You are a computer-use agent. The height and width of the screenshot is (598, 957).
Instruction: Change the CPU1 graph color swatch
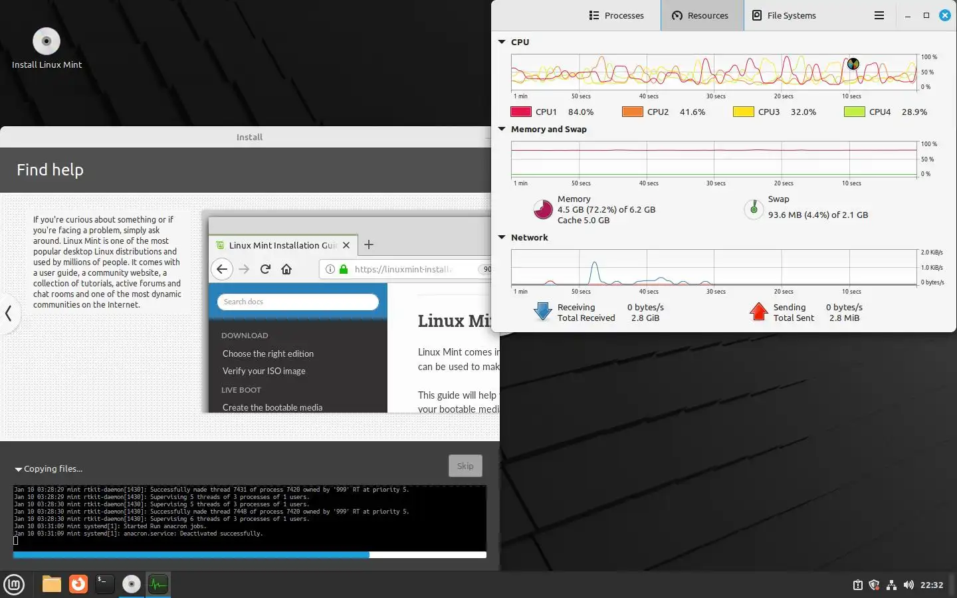pos(521,112)
